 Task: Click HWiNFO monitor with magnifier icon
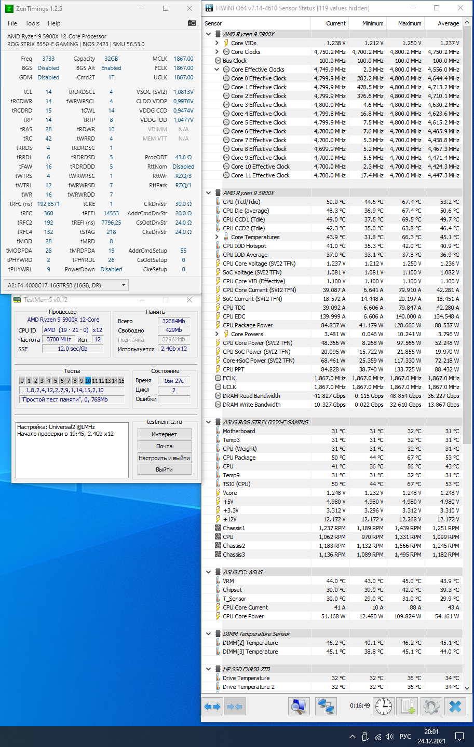pyautogui.click(x=299, y=706)
